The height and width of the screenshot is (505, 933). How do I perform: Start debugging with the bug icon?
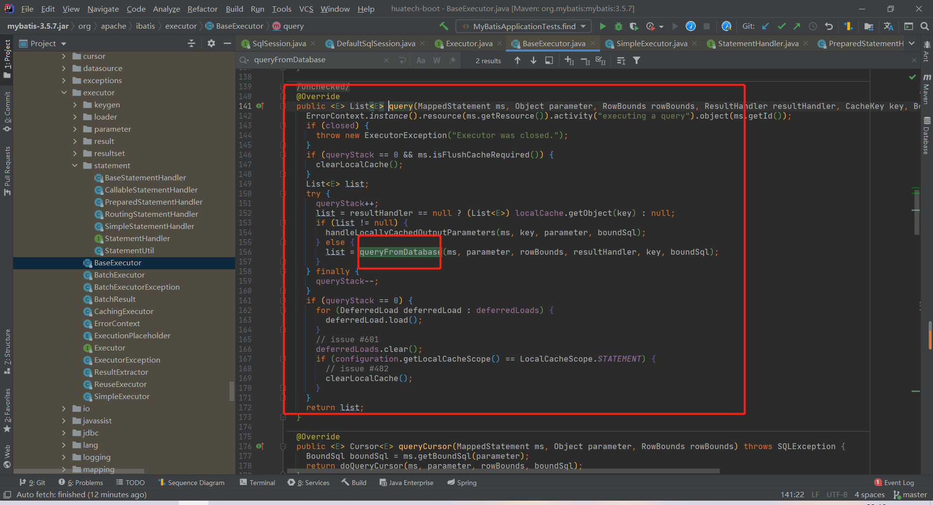point(618,26)
